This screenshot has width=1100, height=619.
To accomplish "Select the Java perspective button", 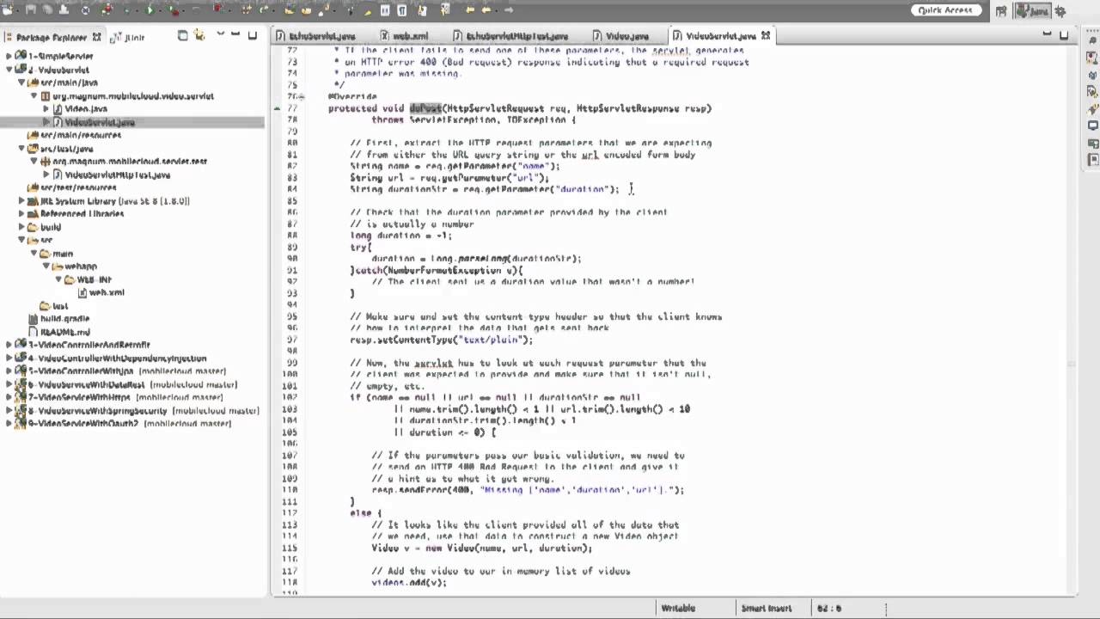I will (1033, 10).
